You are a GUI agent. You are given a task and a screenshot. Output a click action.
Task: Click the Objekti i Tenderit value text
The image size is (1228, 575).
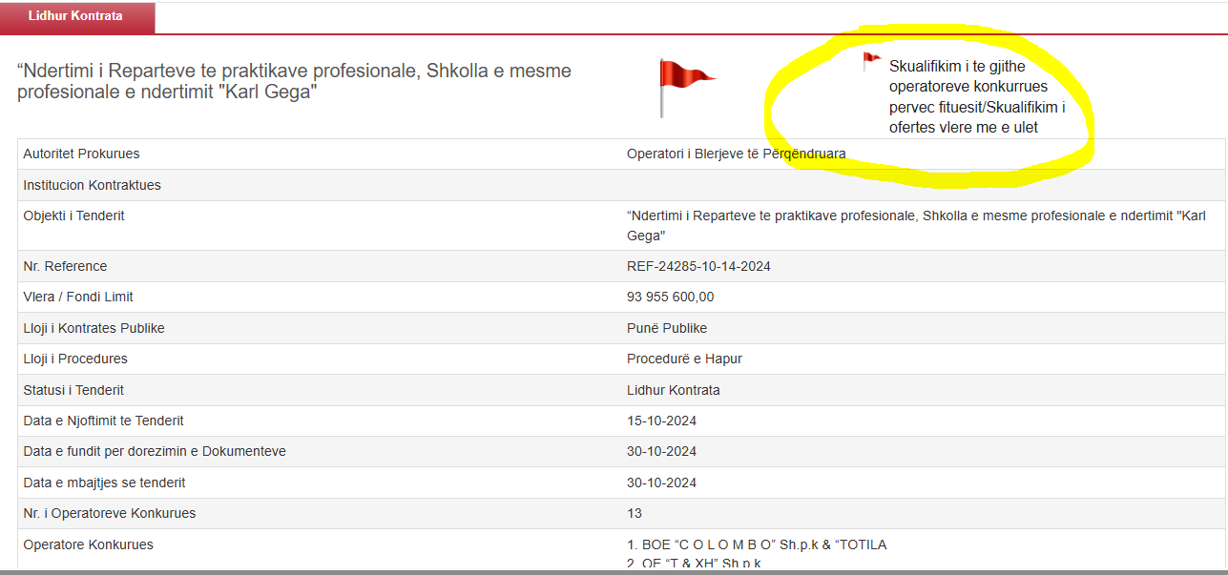[916, 225]
